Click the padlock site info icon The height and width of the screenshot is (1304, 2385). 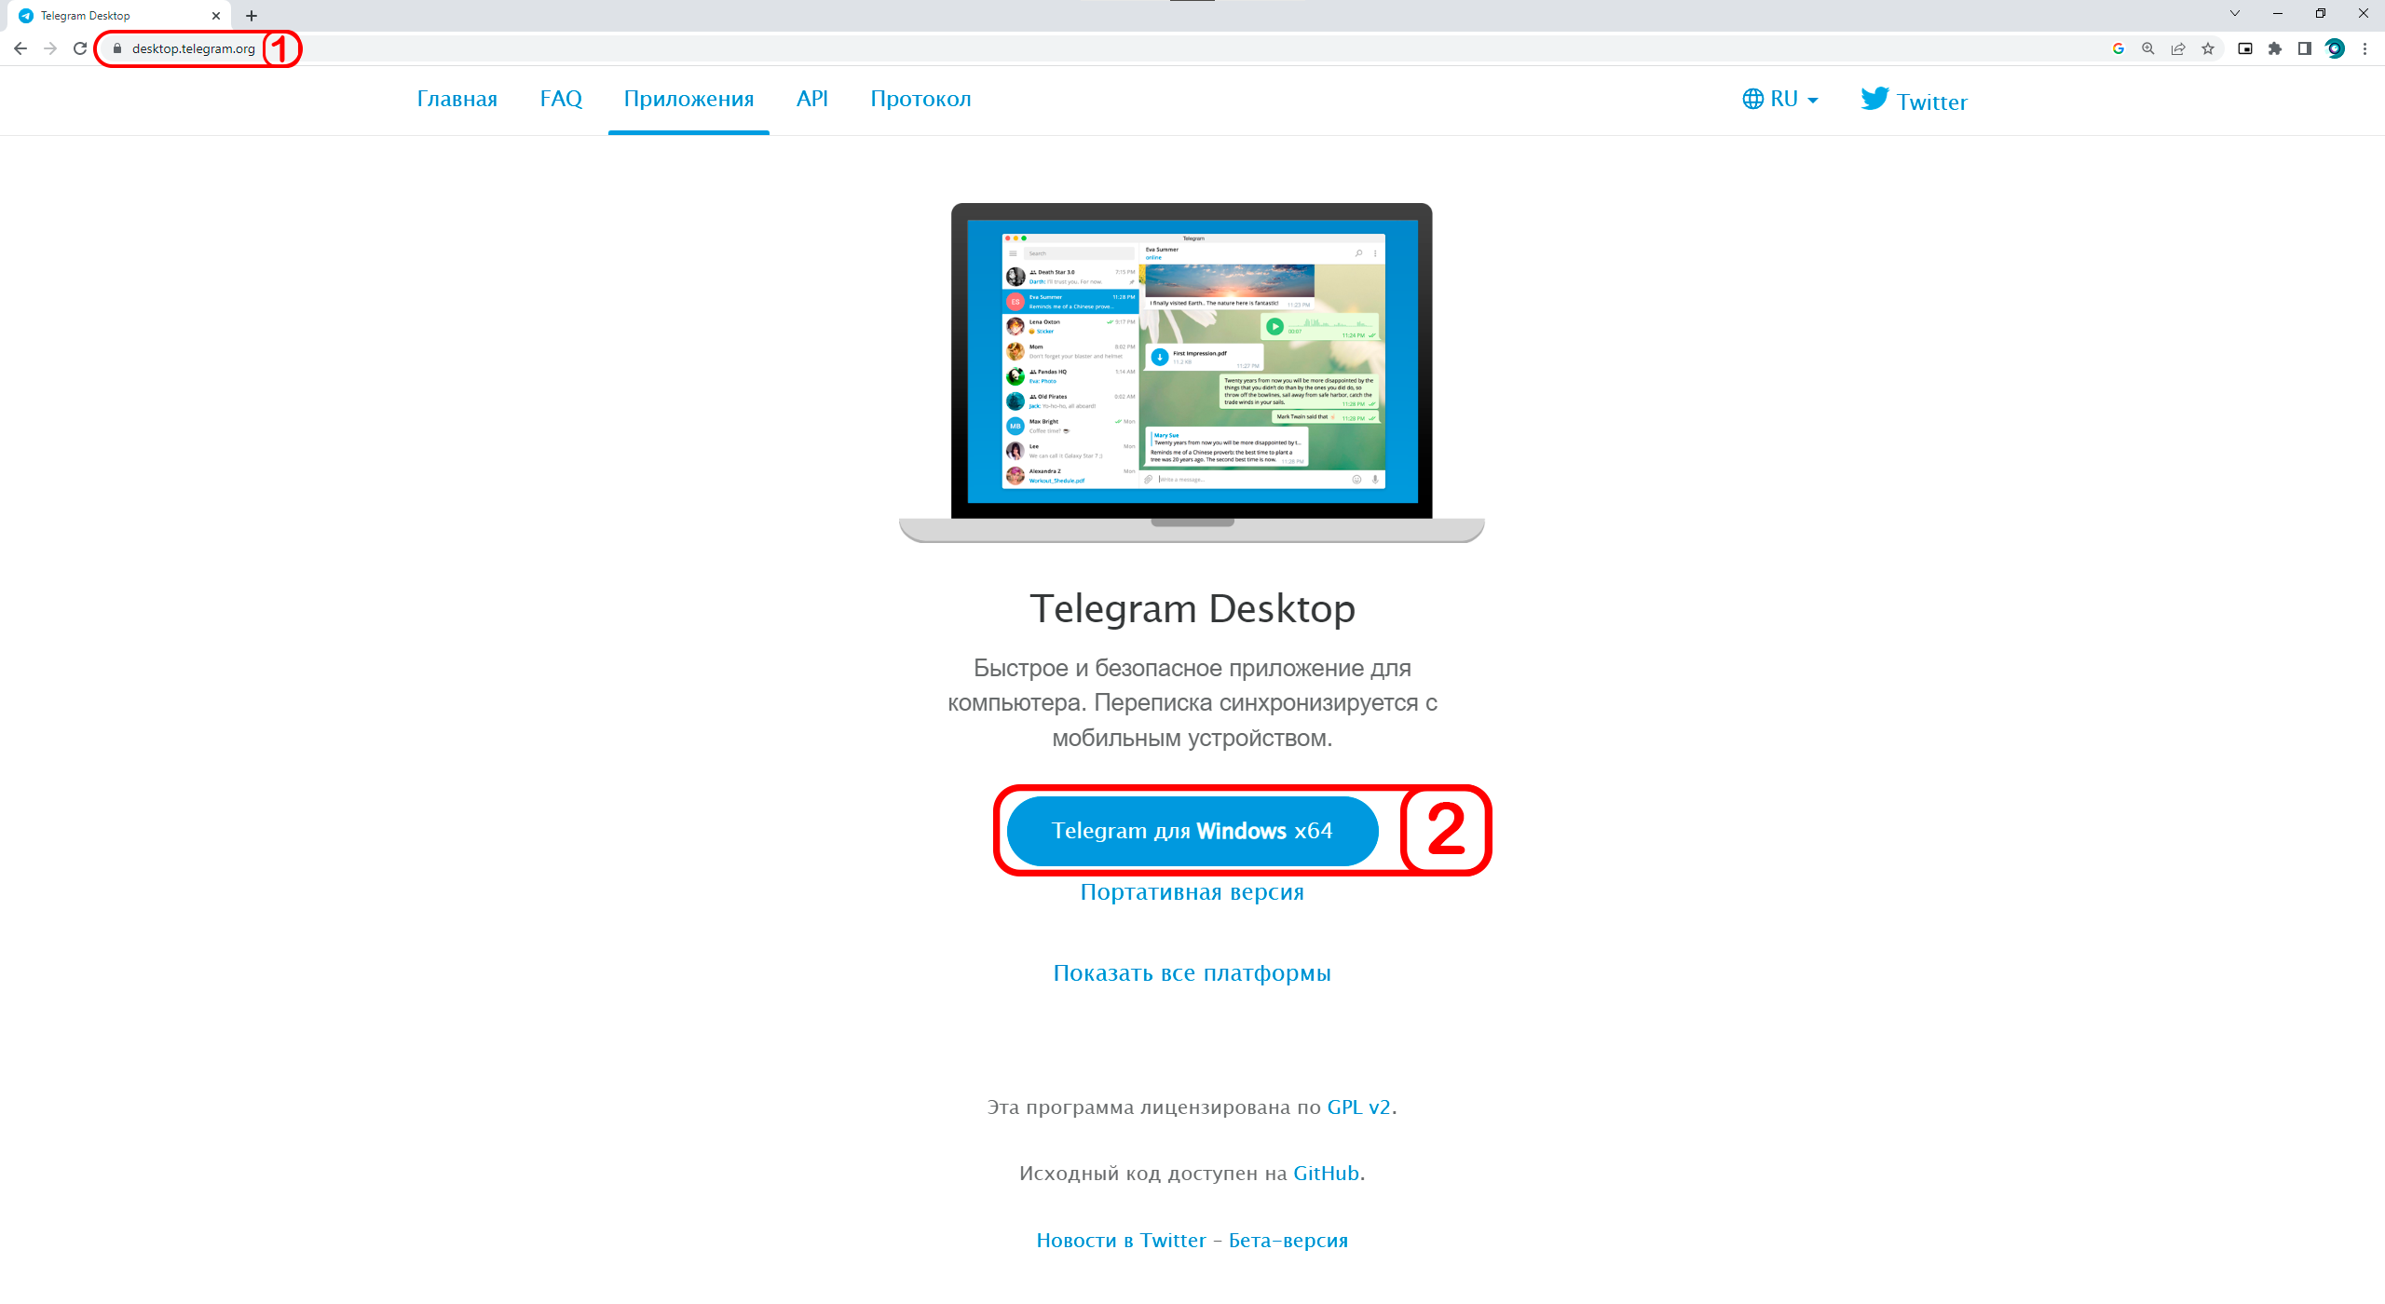tap(117, 48)
